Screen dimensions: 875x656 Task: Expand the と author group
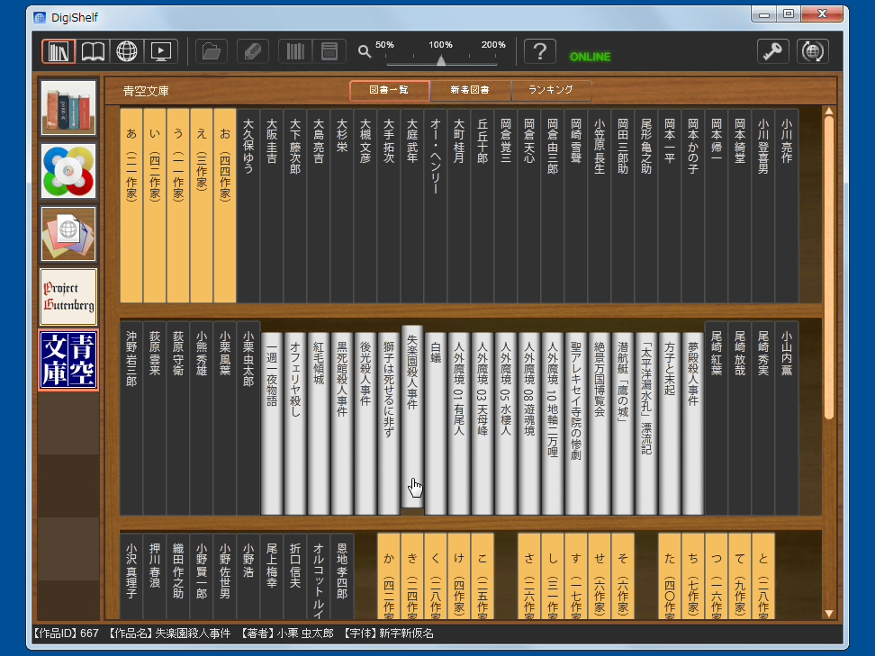[x=763, y=576]
